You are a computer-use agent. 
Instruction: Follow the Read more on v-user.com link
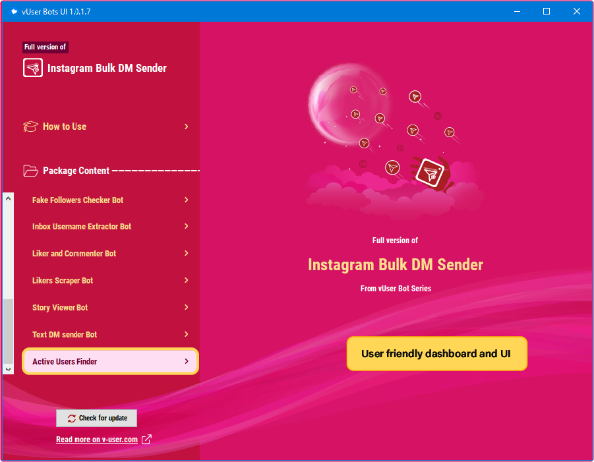pyautogui.click(x=97, y=440)
